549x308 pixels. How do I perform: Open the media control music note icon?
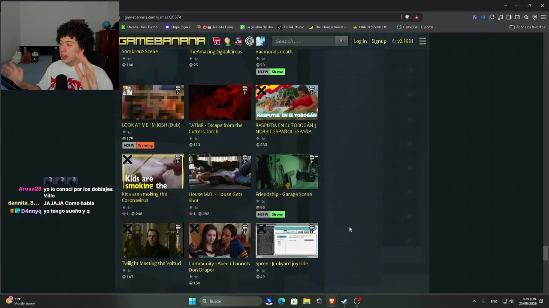(x=501, y=17)
